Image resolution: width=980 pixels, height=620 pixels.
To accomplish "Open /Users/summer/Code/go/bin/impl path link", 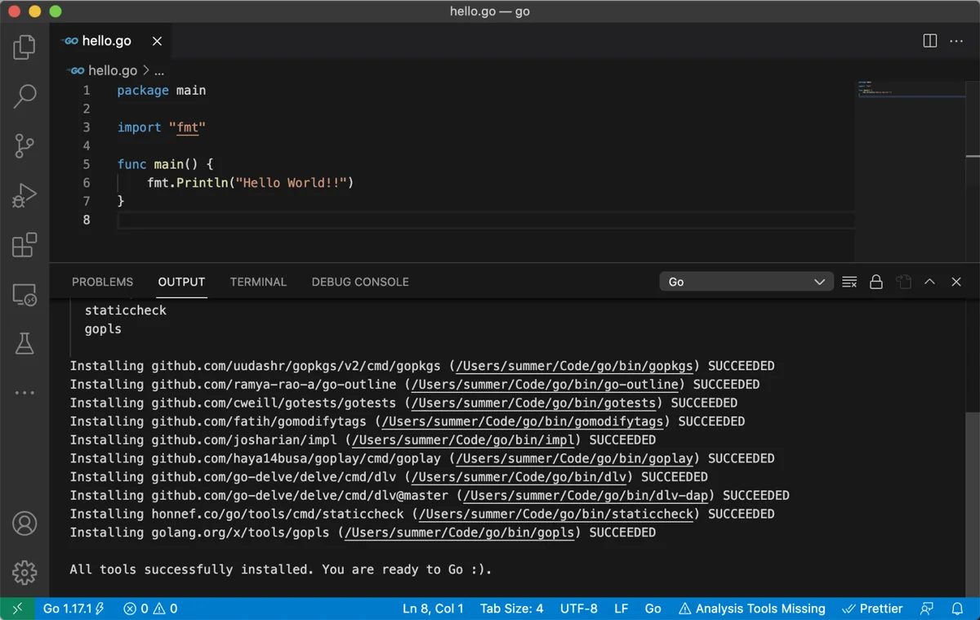I will point(463,439).
